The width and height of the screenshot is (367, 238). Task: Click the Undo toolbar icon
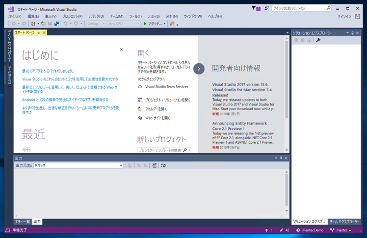[66, 23]
